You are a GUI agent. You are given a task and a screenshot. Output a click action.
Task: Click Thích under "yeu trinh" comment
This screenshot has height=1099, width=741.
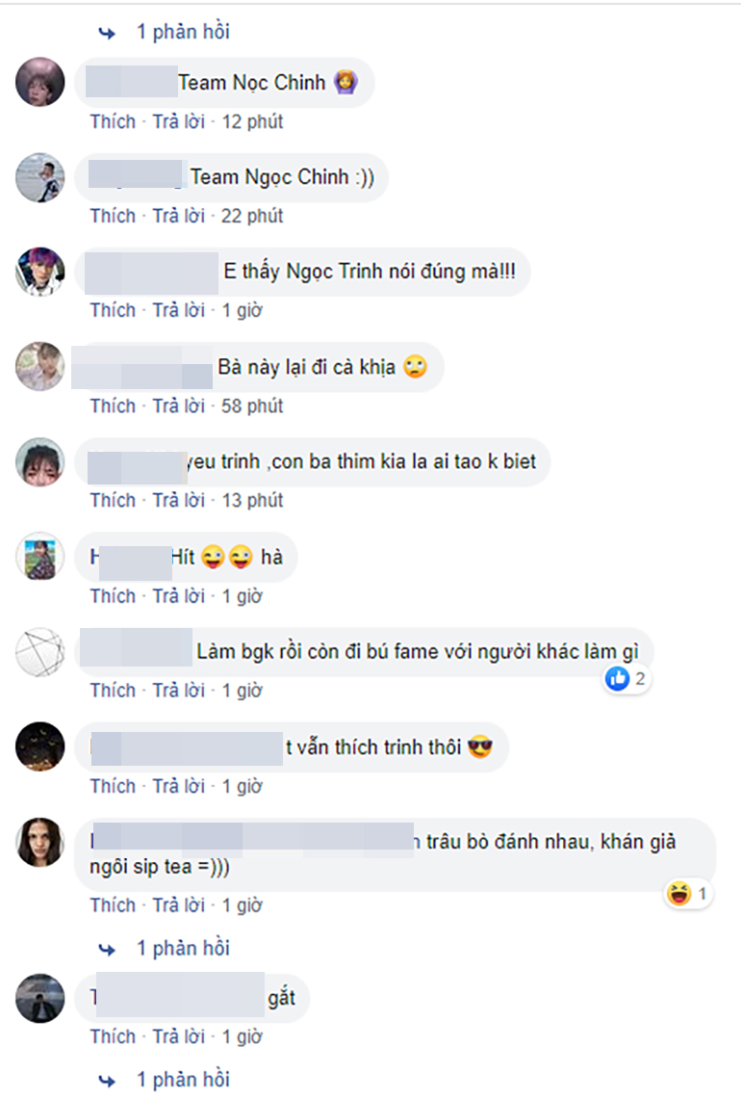pyautogui.click(x=113, y=501)
